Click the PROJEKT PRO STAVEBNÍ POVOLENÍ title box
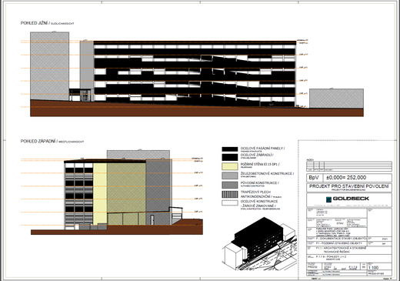The height and width of the screenshot is (281, 400). click(349, 187)
